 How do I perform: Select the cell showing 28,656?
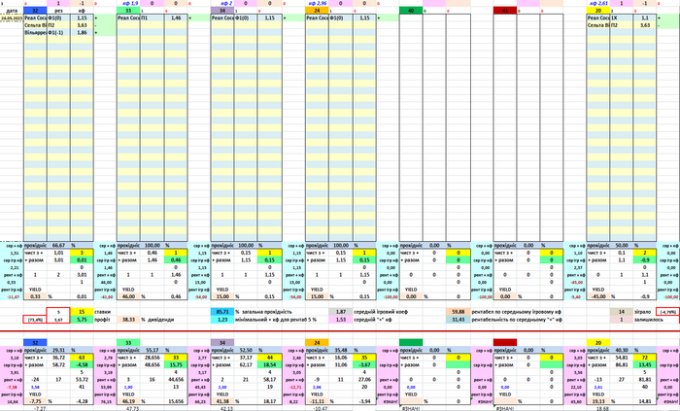tap(153, 358)
